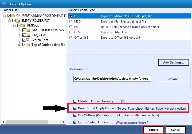Screen dimensions: 192x134
Task: Click the Browse button
Action: pyautogui.click(x=173, y=79)
